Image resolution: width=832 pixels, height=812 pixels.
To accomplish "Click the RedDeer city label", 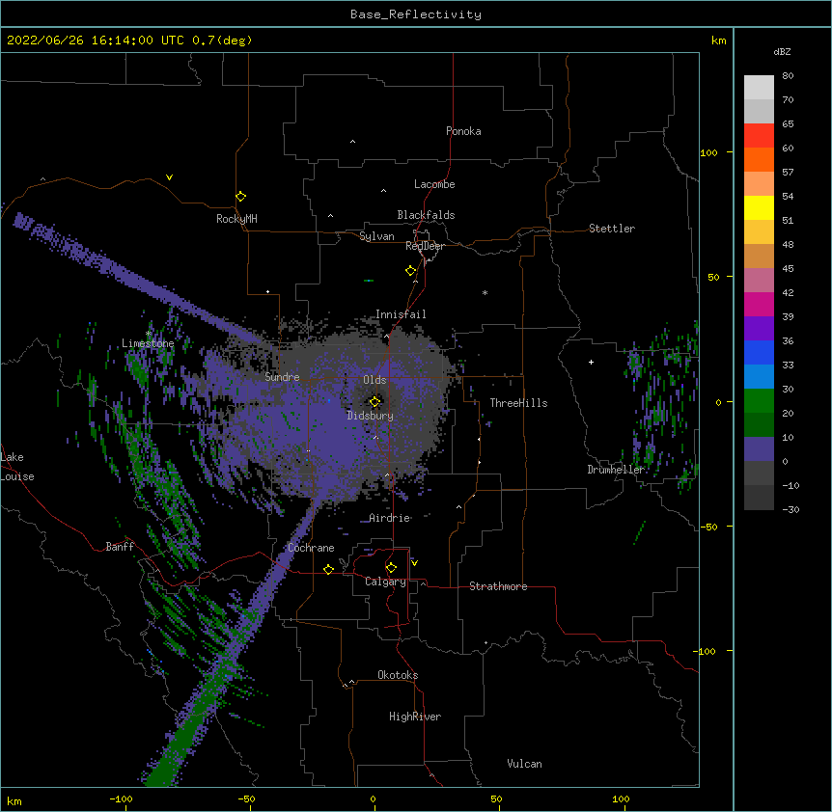I will coord(425,245).
